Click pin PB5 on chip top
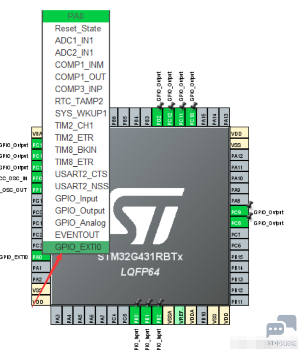 coord(124,117)
